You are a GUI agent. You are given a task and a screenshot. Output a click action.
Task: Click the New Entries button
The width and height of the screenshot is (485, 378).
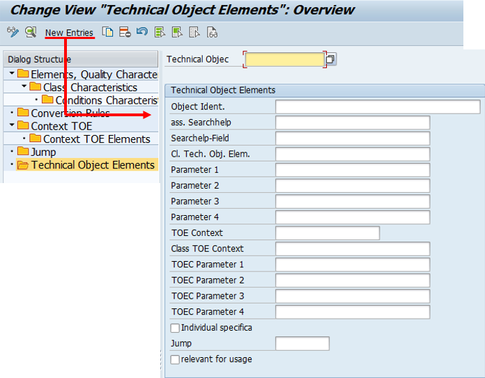[x=69, y=33]
